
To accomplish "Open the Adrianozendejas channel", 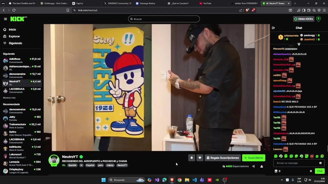I will [x=22, y=68].
